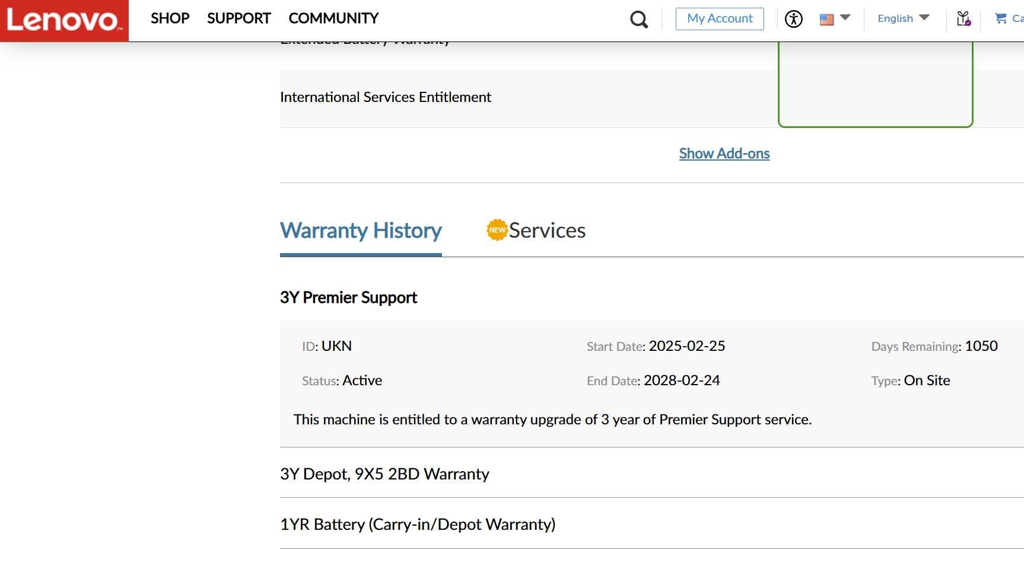Click the end date 2028-02-24
Viewport: 1024px width, 566px height.
682,380
